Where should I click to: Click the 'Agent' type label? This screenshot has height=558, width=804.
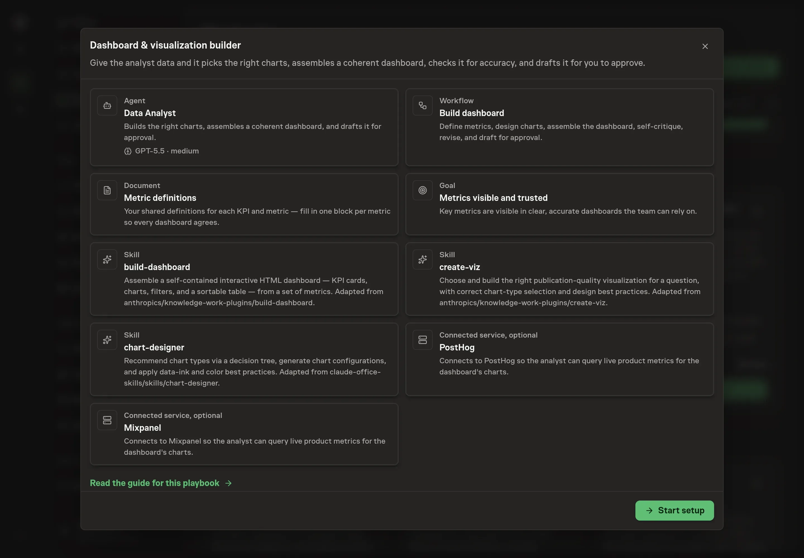[134, 101]
